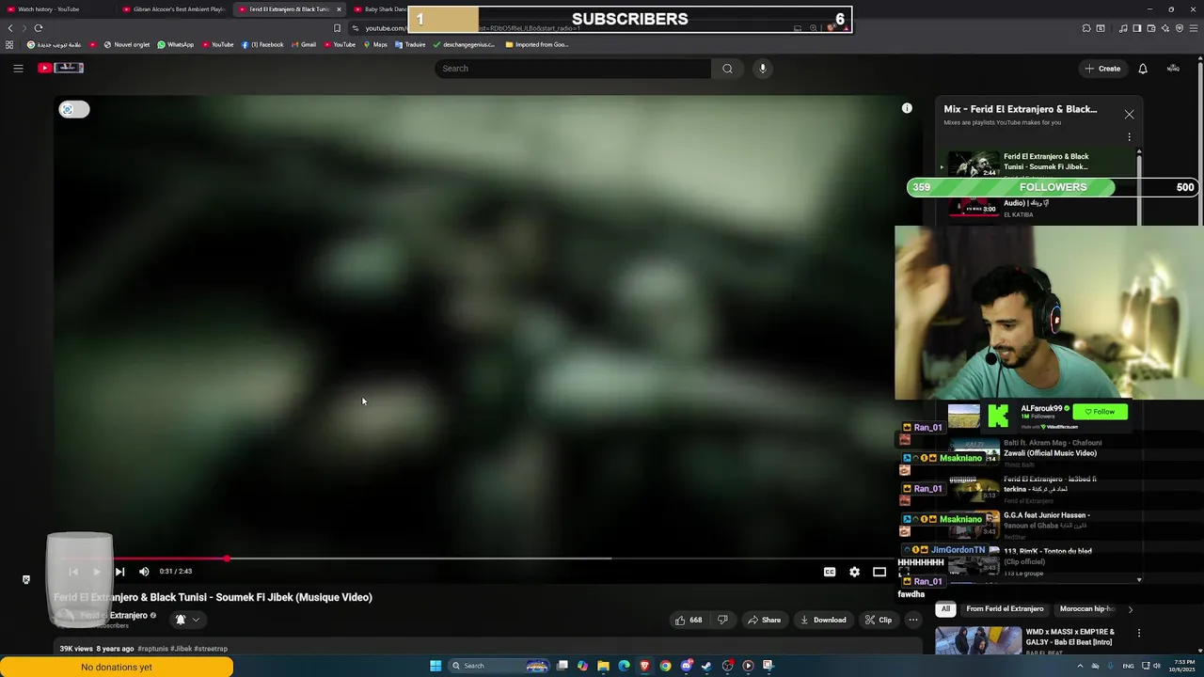The height and width of the screenshot is (677, 1204).
Task: Open YouTube notifications bell
Action: (1143, 69)
